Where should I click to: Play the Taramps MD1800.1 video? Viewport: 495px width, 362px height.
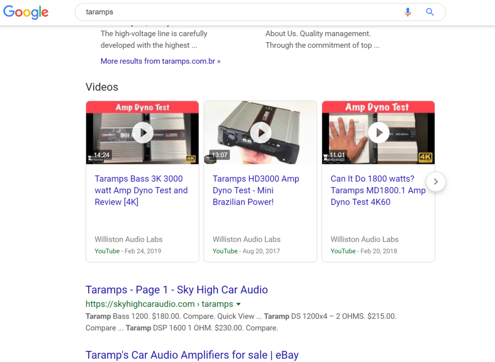click(x=379, y=133)
